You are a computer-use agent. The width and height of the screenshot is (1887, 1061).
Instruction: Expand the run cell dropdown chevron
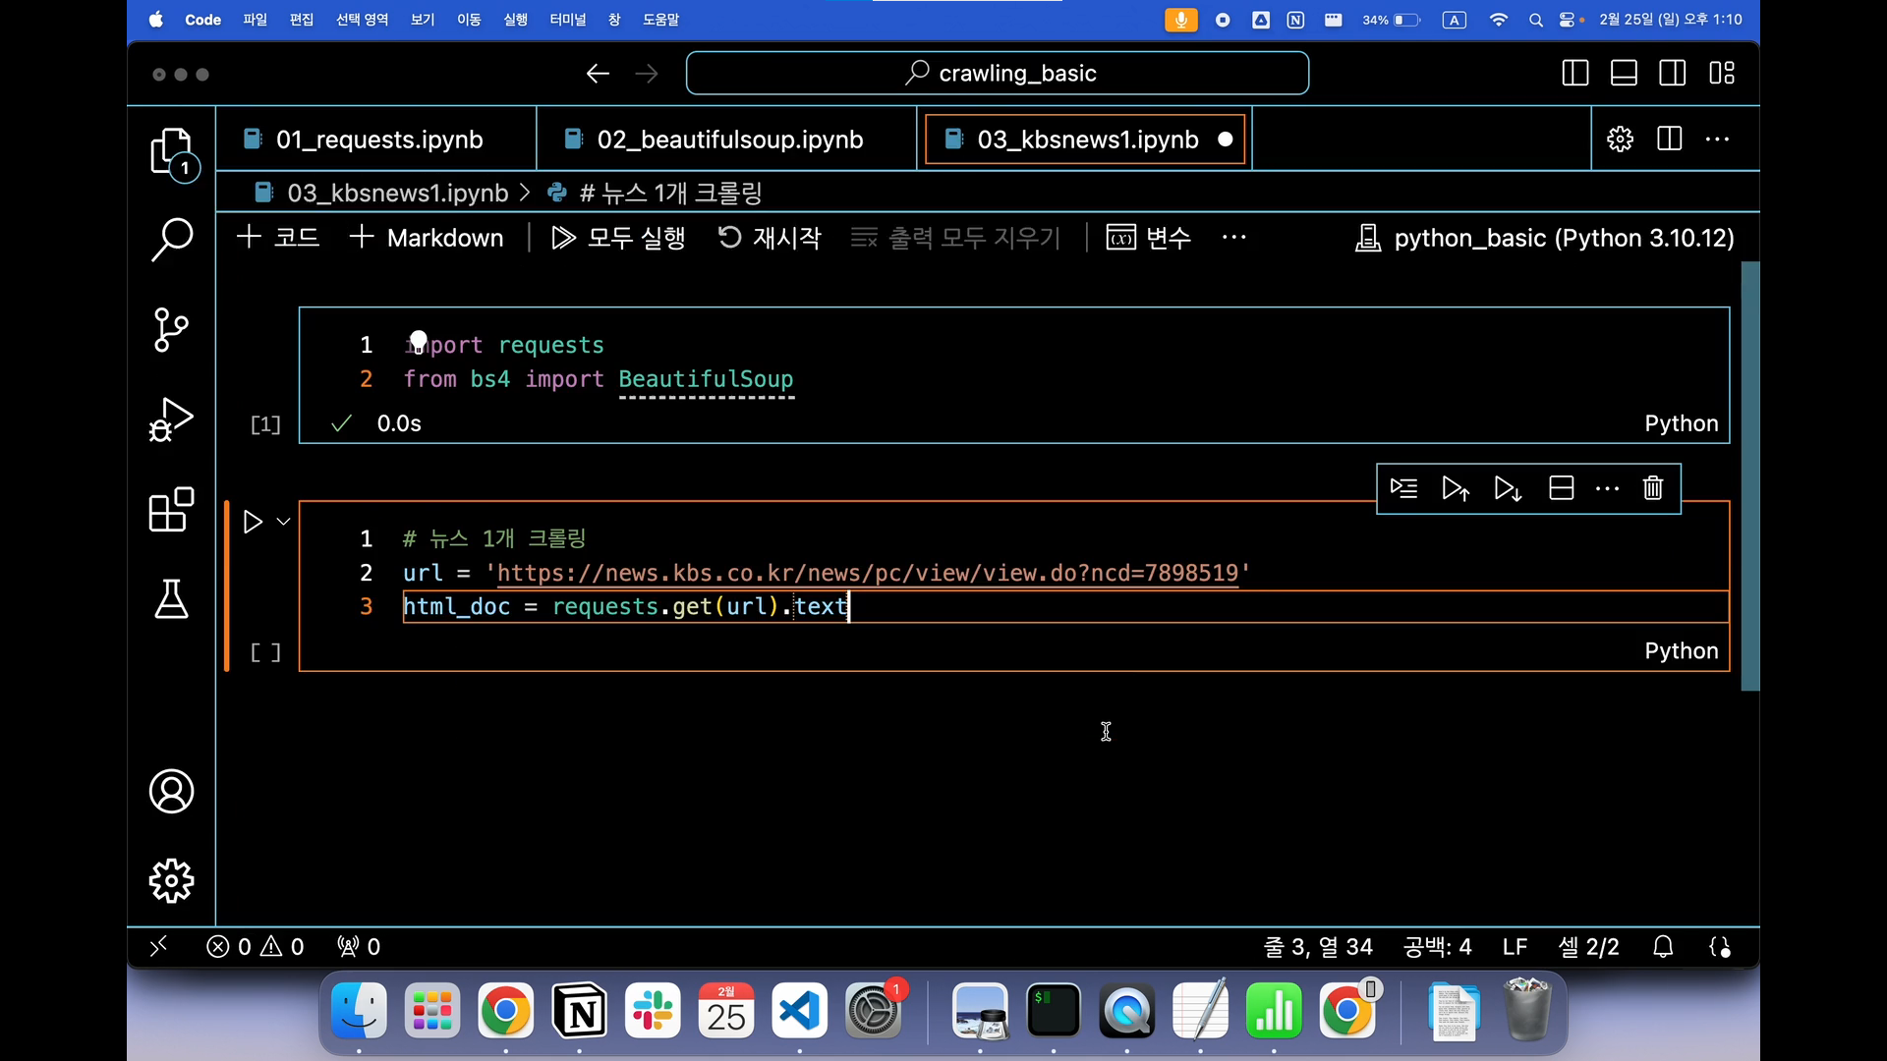(284, 522)
